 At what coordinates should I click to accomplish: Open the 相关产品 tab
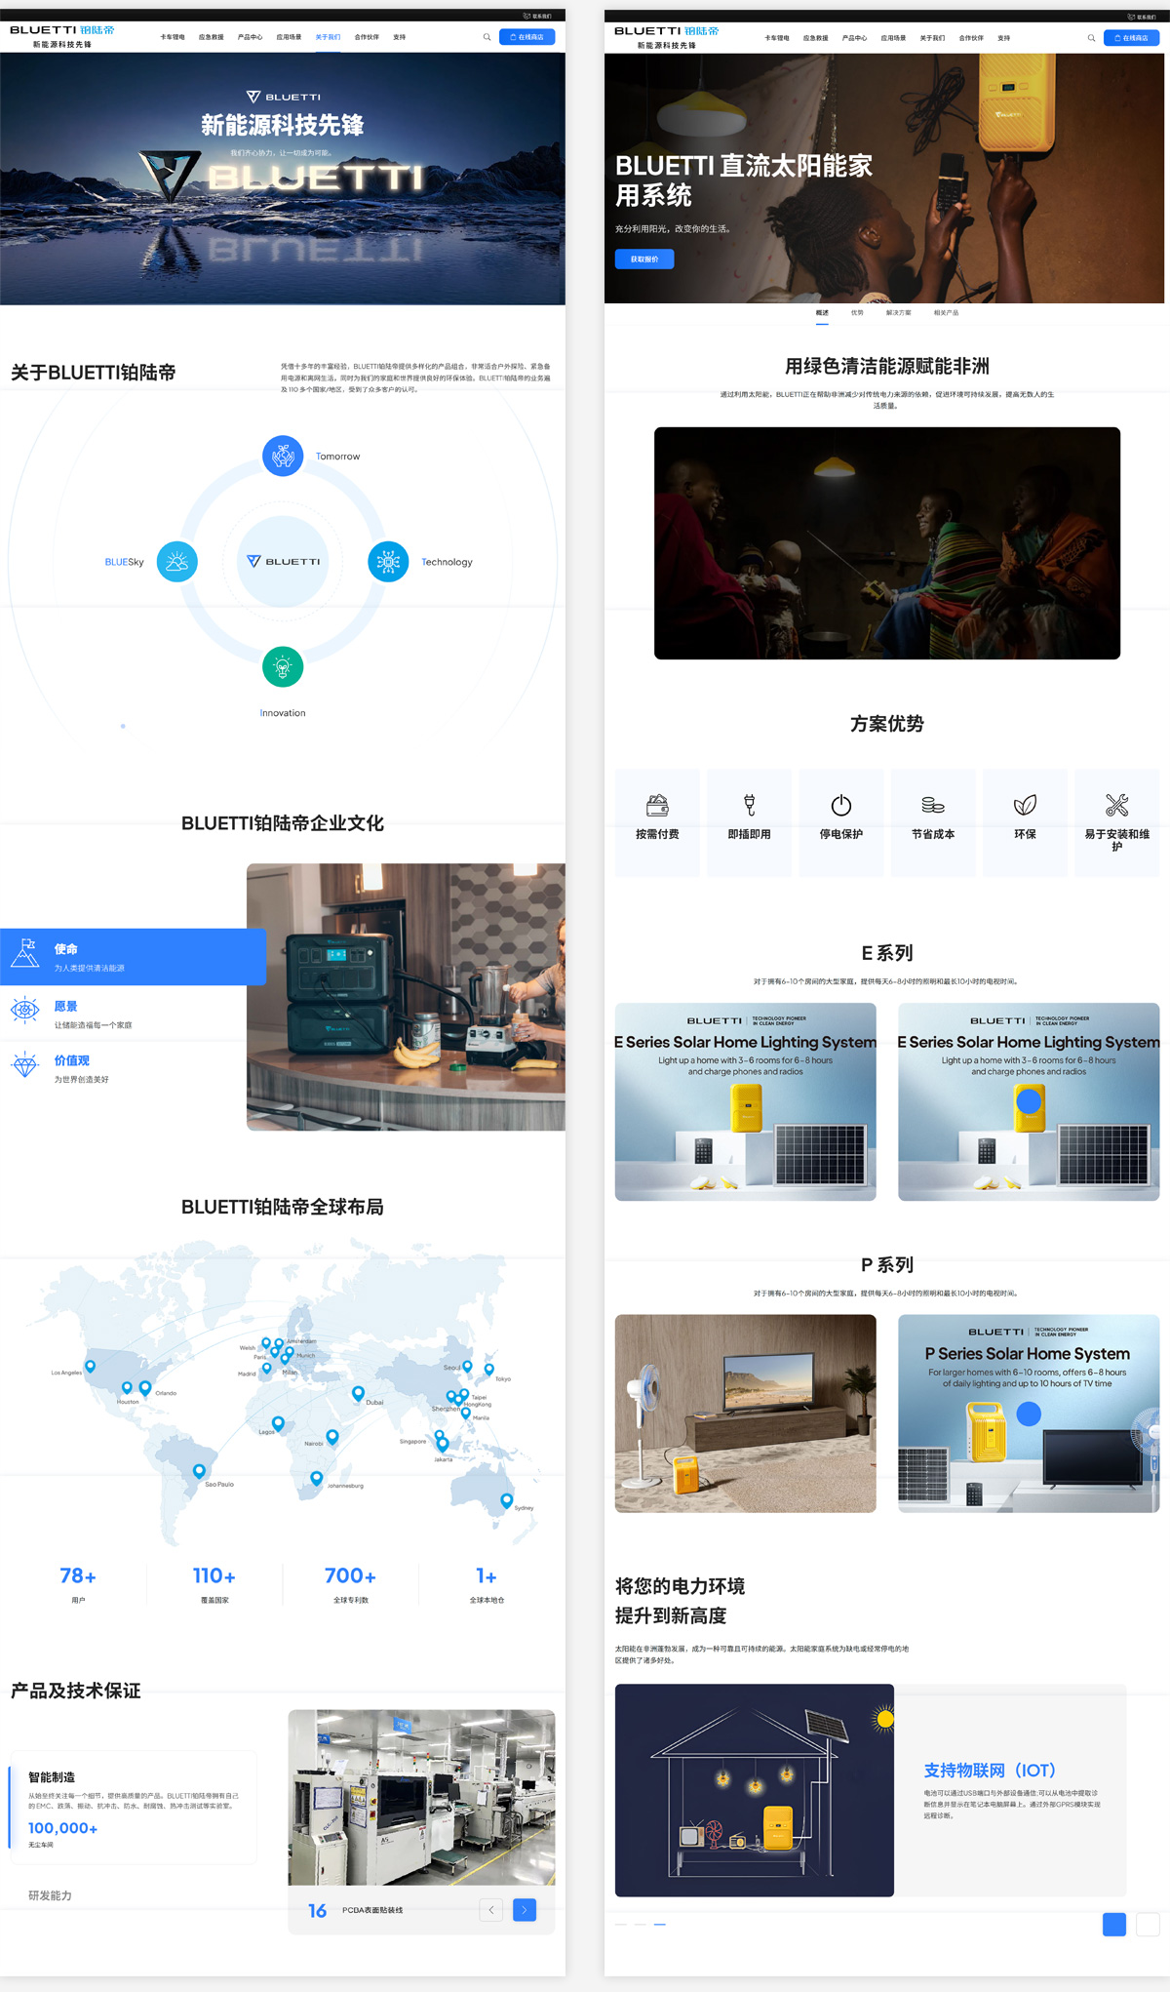tap(946, 313)
